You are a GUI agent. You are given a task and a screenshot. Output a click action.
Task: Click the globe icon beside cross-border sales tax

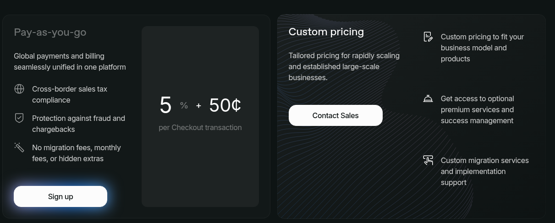(x=19, y=89)
